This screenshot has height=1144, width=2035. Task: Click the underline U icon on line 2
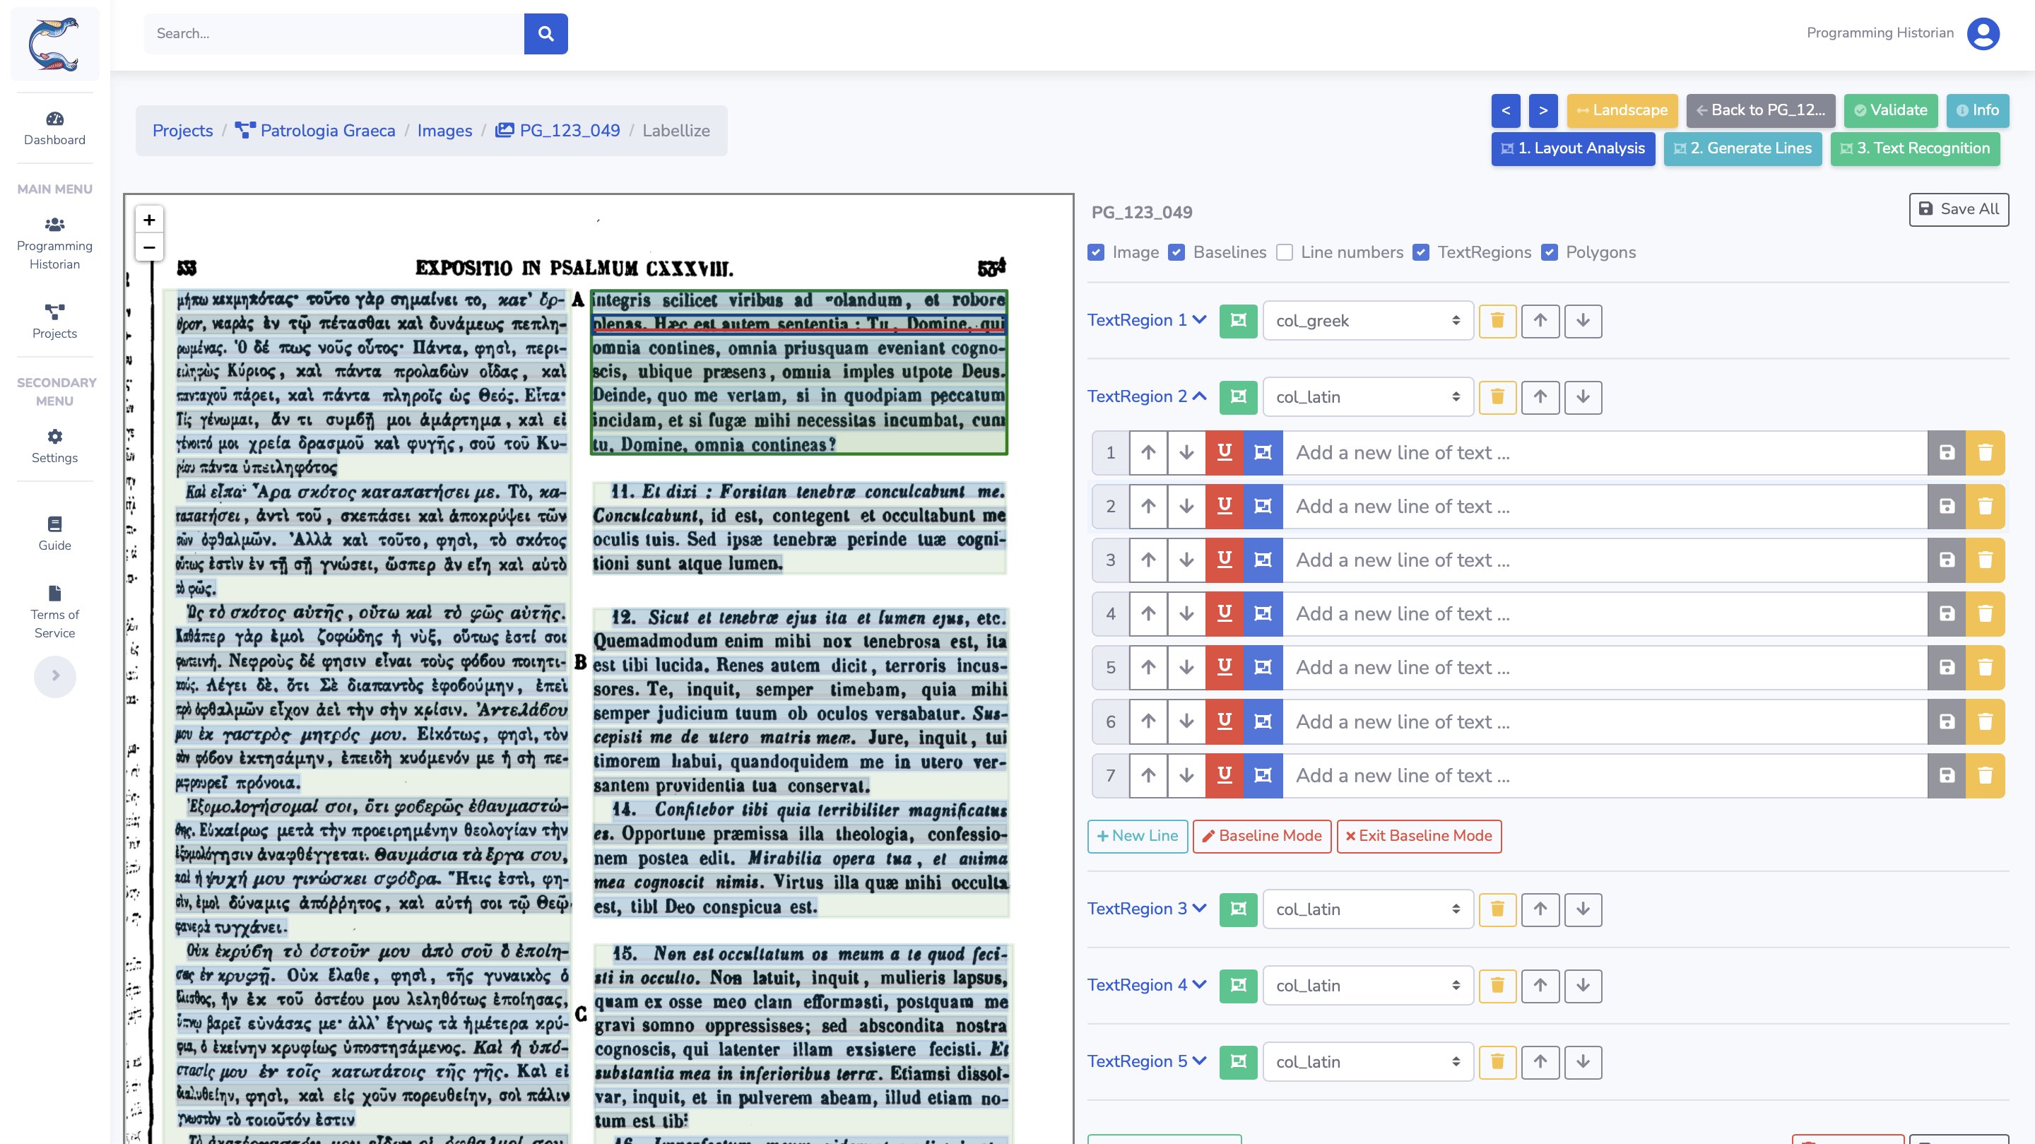point(1223,505)
